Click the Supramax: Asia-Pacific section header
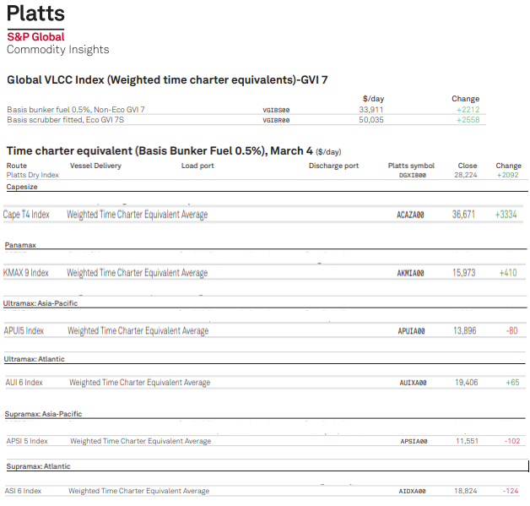This screenshot has height=506, width=530. click(x=43, y=414)
